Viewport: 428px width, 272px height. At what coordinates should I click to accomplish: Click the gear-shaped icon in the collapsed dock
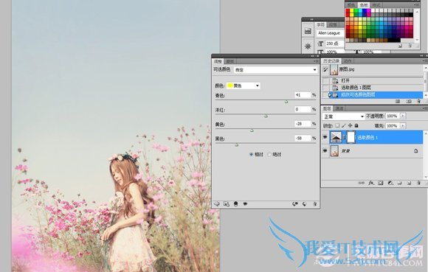[308, 46]
